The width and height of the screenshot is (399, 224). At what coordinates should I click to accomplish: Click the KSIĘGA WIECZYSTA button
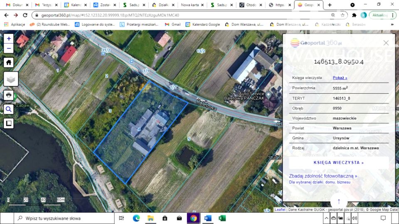click(x=339, y=163)
